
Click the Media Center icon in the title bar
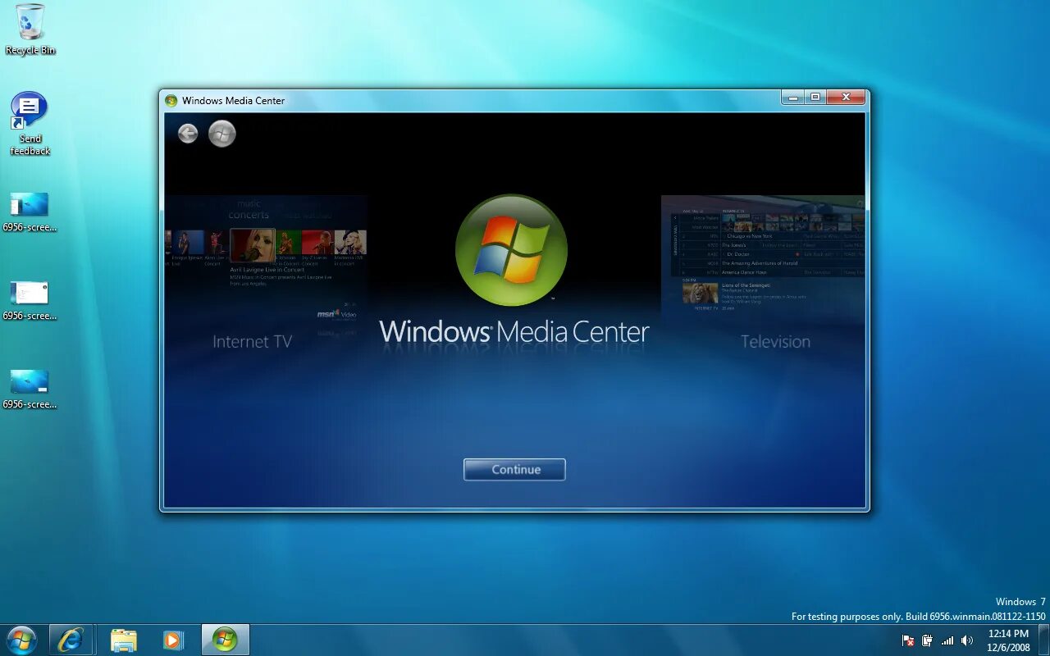pos(171,101)
